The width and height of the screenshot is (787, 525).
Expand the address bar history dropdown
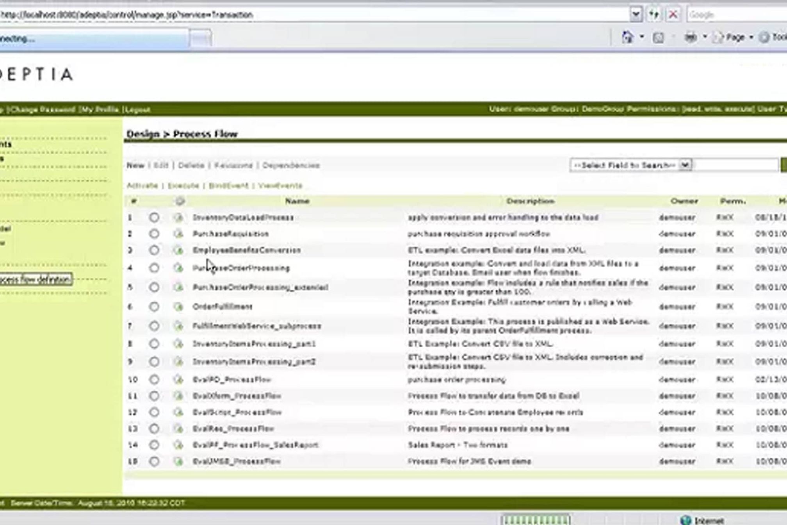pos(636,15)
